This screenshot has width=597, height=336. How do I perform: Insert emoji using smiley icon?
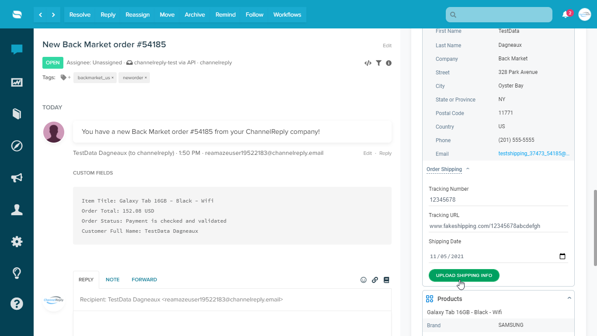point(363,280)
